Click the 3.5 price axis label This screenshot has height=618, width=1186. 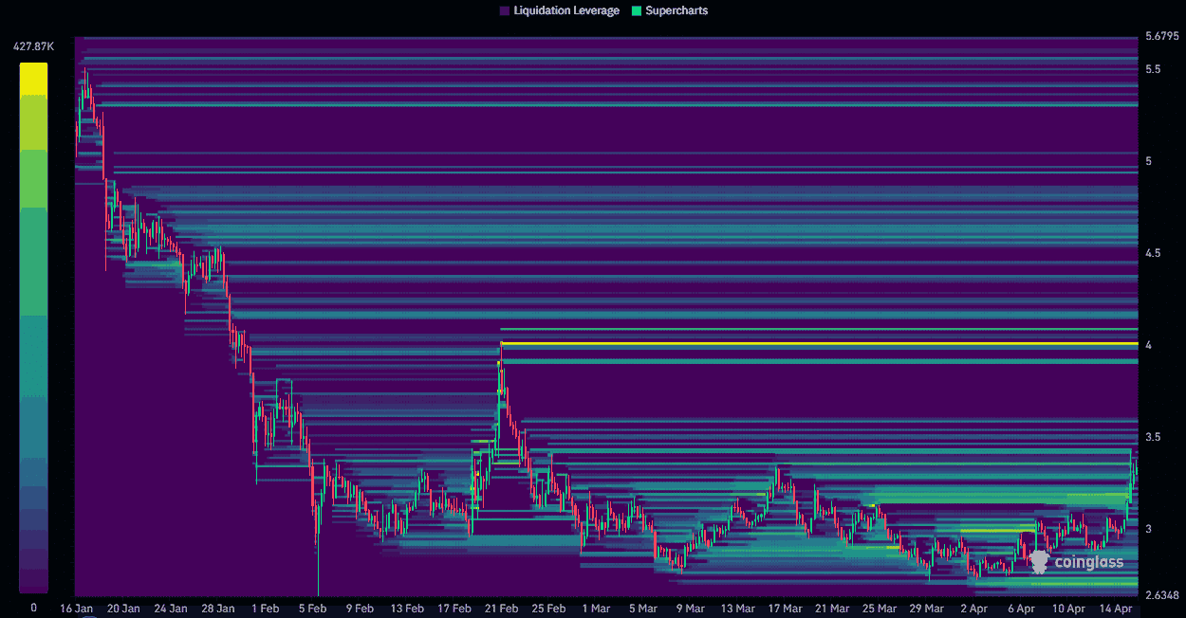(1152, 437)
